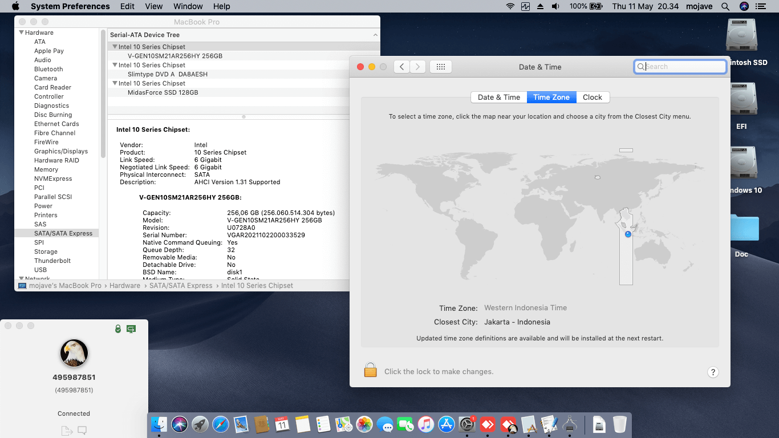Open Safari from the Dock
Viewport: 779px width, 438px height.
pyautogui.click(x=221, y=424)
